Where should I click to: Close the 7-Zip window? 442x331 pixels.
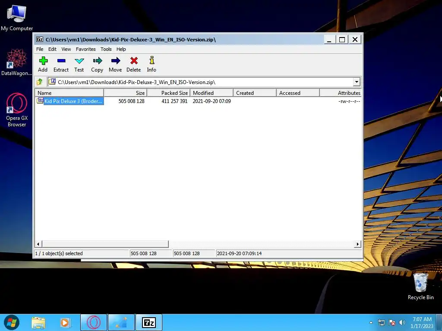pyautogui.click(x=355, y=39)
